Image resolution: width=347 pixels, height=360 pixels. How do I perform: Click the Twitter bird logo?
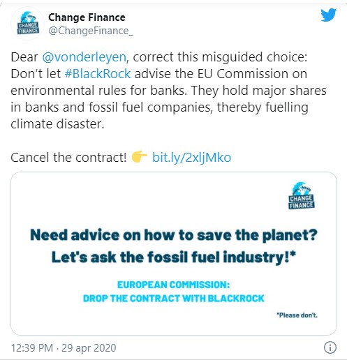[328, 15]
